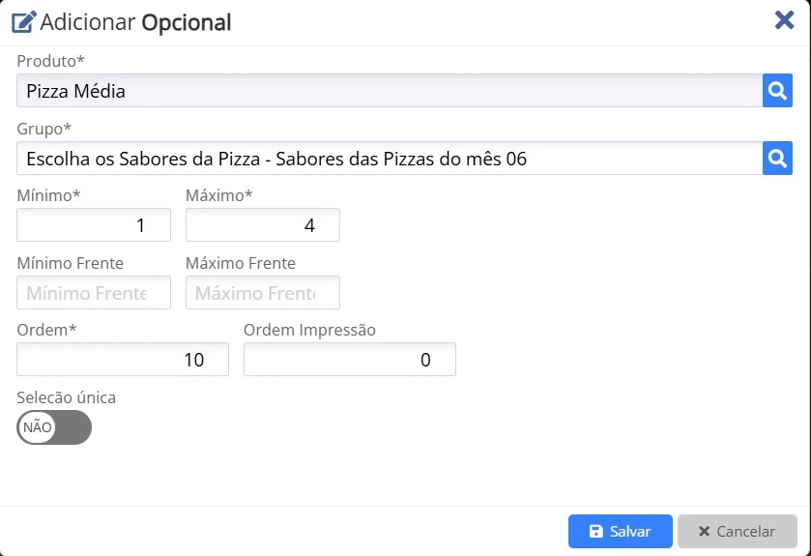Select the Ordem Impressão field with value 0

point(350,360)
